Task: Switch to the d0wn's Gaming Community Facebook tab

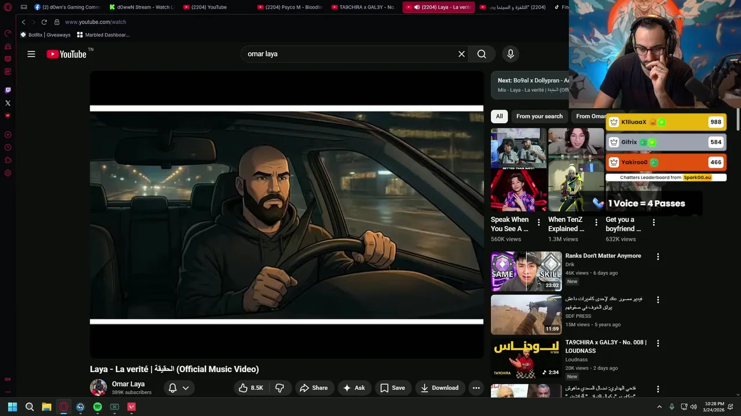Action: point(67,7)
